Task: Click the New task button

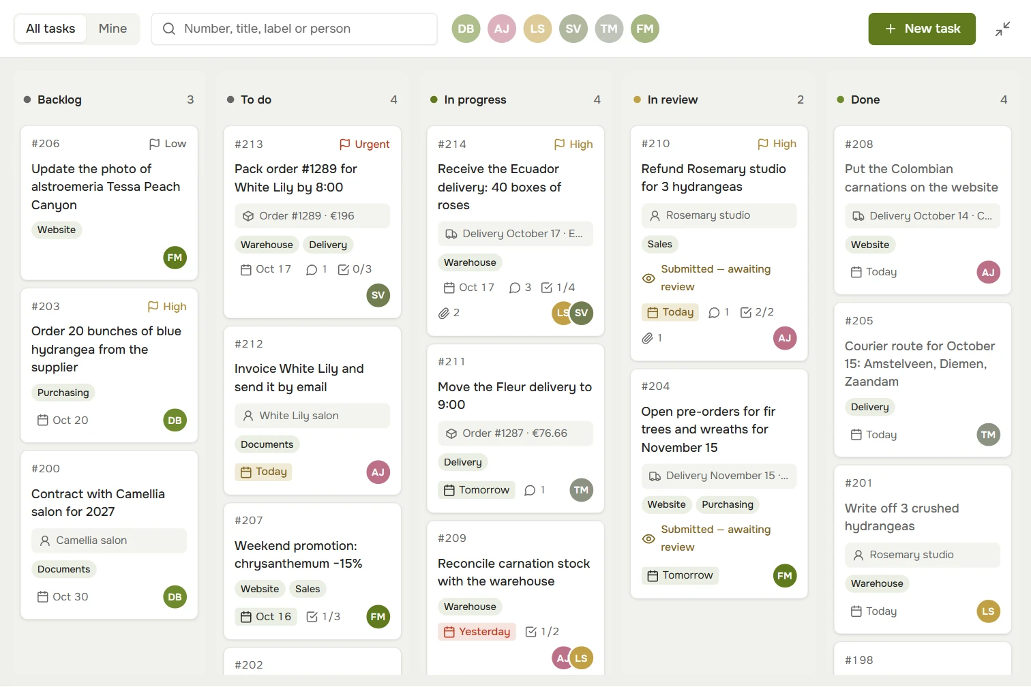Action: pos(922,29)
